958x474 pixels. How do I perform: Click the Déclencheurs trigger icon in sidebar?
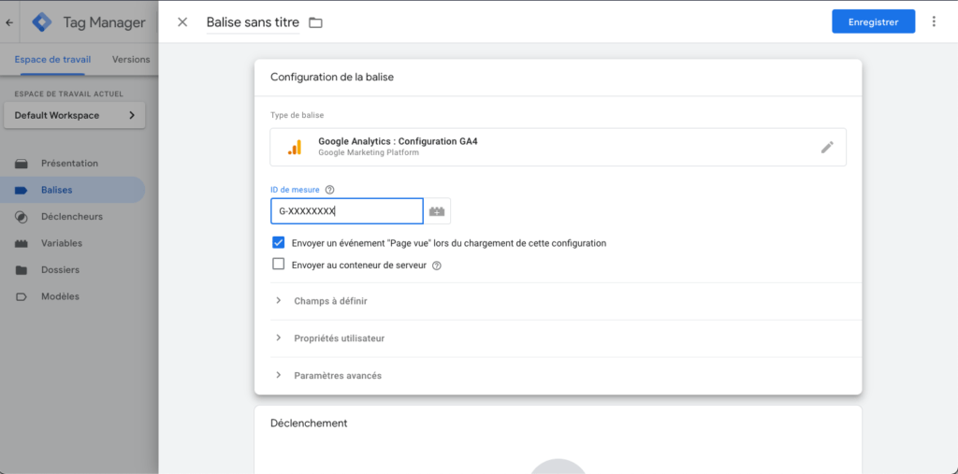point(22,217)
